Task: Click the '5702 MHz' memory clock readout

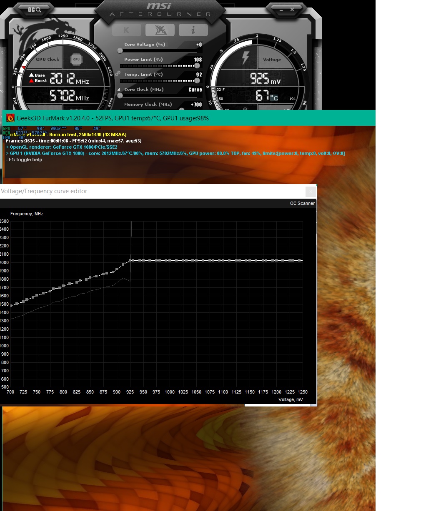Action: (69, 96)
